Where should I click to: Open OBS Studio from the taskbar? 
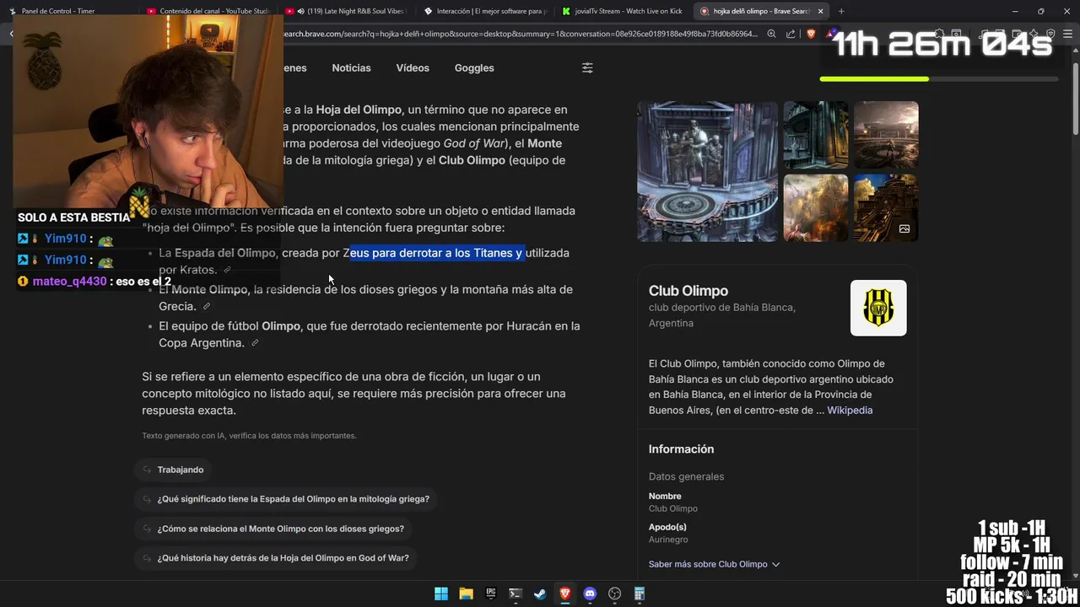click(615, 594)
